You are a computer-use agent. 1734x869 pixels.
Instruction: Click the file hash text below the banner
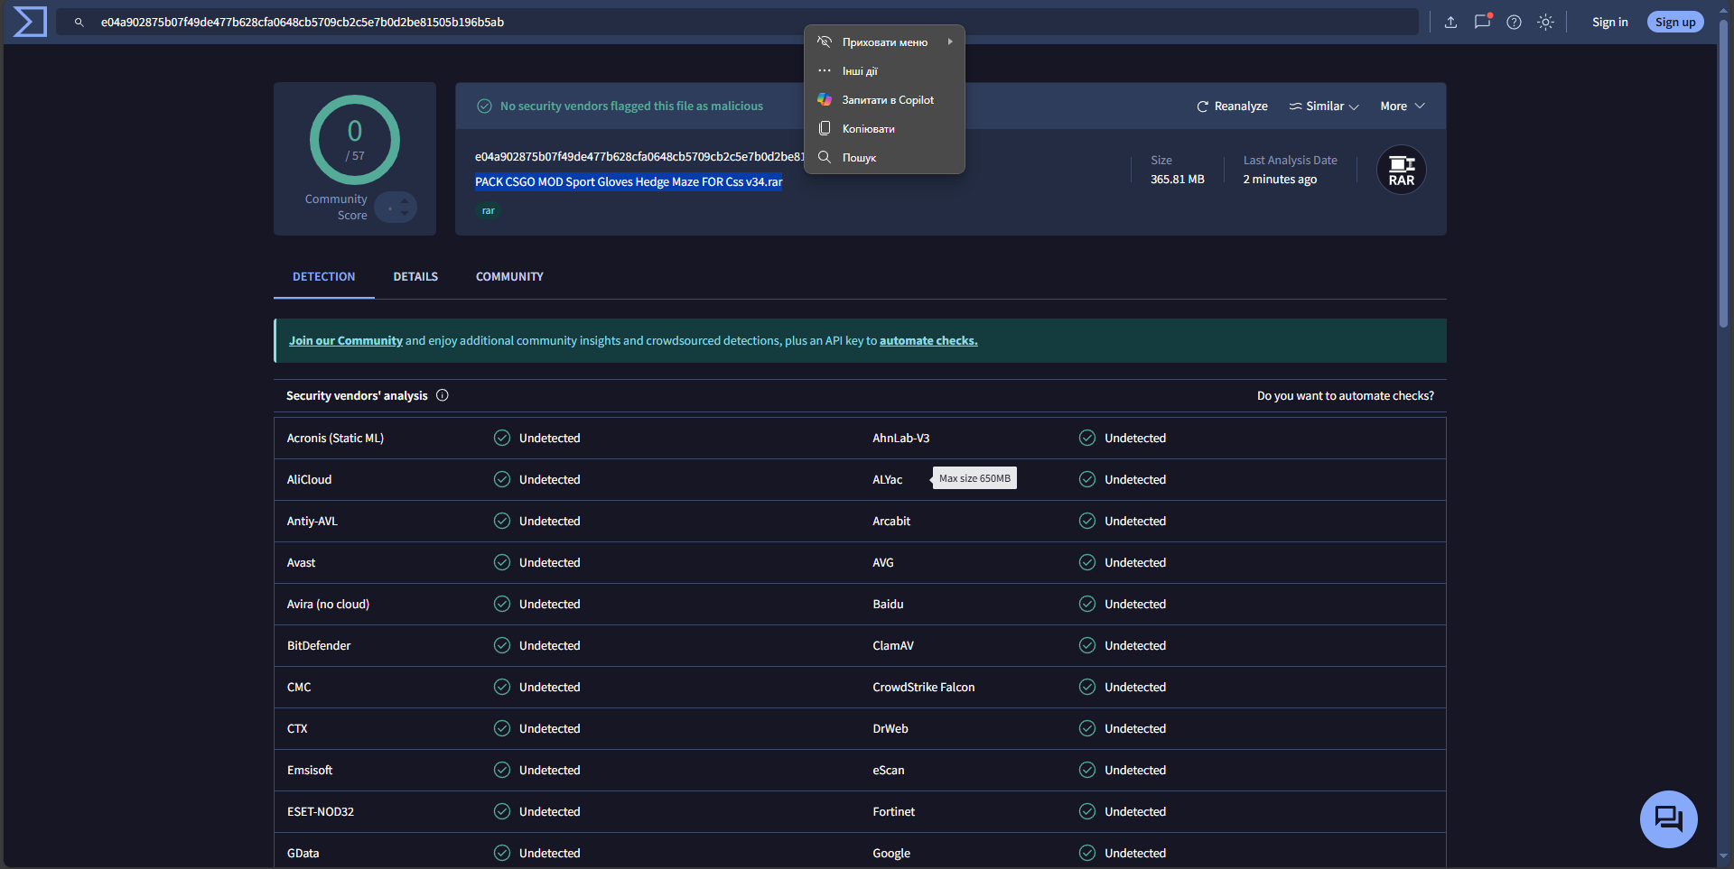pos(639,157)
